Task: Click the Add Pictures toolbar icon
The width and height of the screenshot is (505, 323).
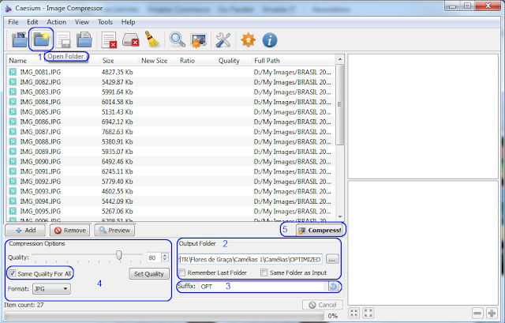Action: coord(19,39)
